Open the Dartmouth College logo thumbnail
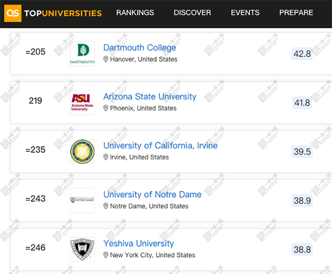This screenshot has height=274, width=332. tap(82, 54)
